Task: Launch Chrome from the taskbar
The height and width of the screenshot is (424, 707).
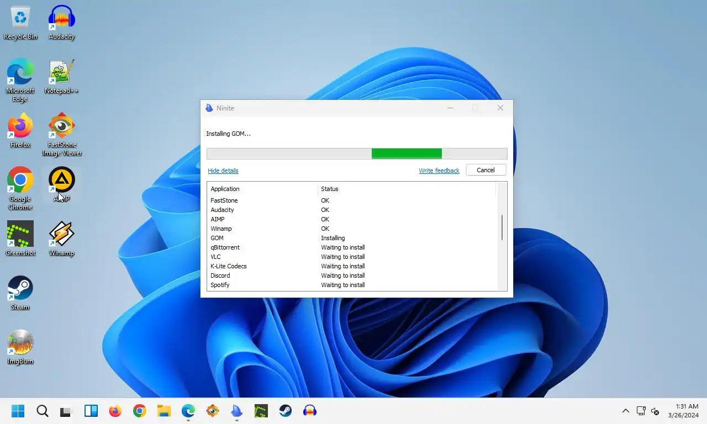Action: 139,411
